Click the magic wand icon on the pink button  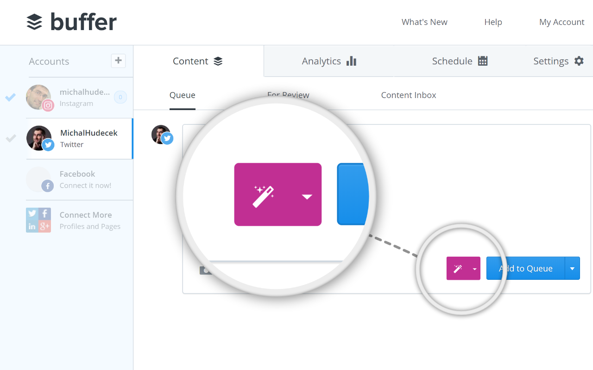click(x=458, y=269)
